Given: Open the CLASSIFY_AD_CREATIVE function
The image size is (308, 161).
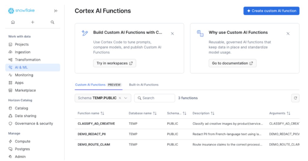Looking at the screenshot, I should pos(96,124).
